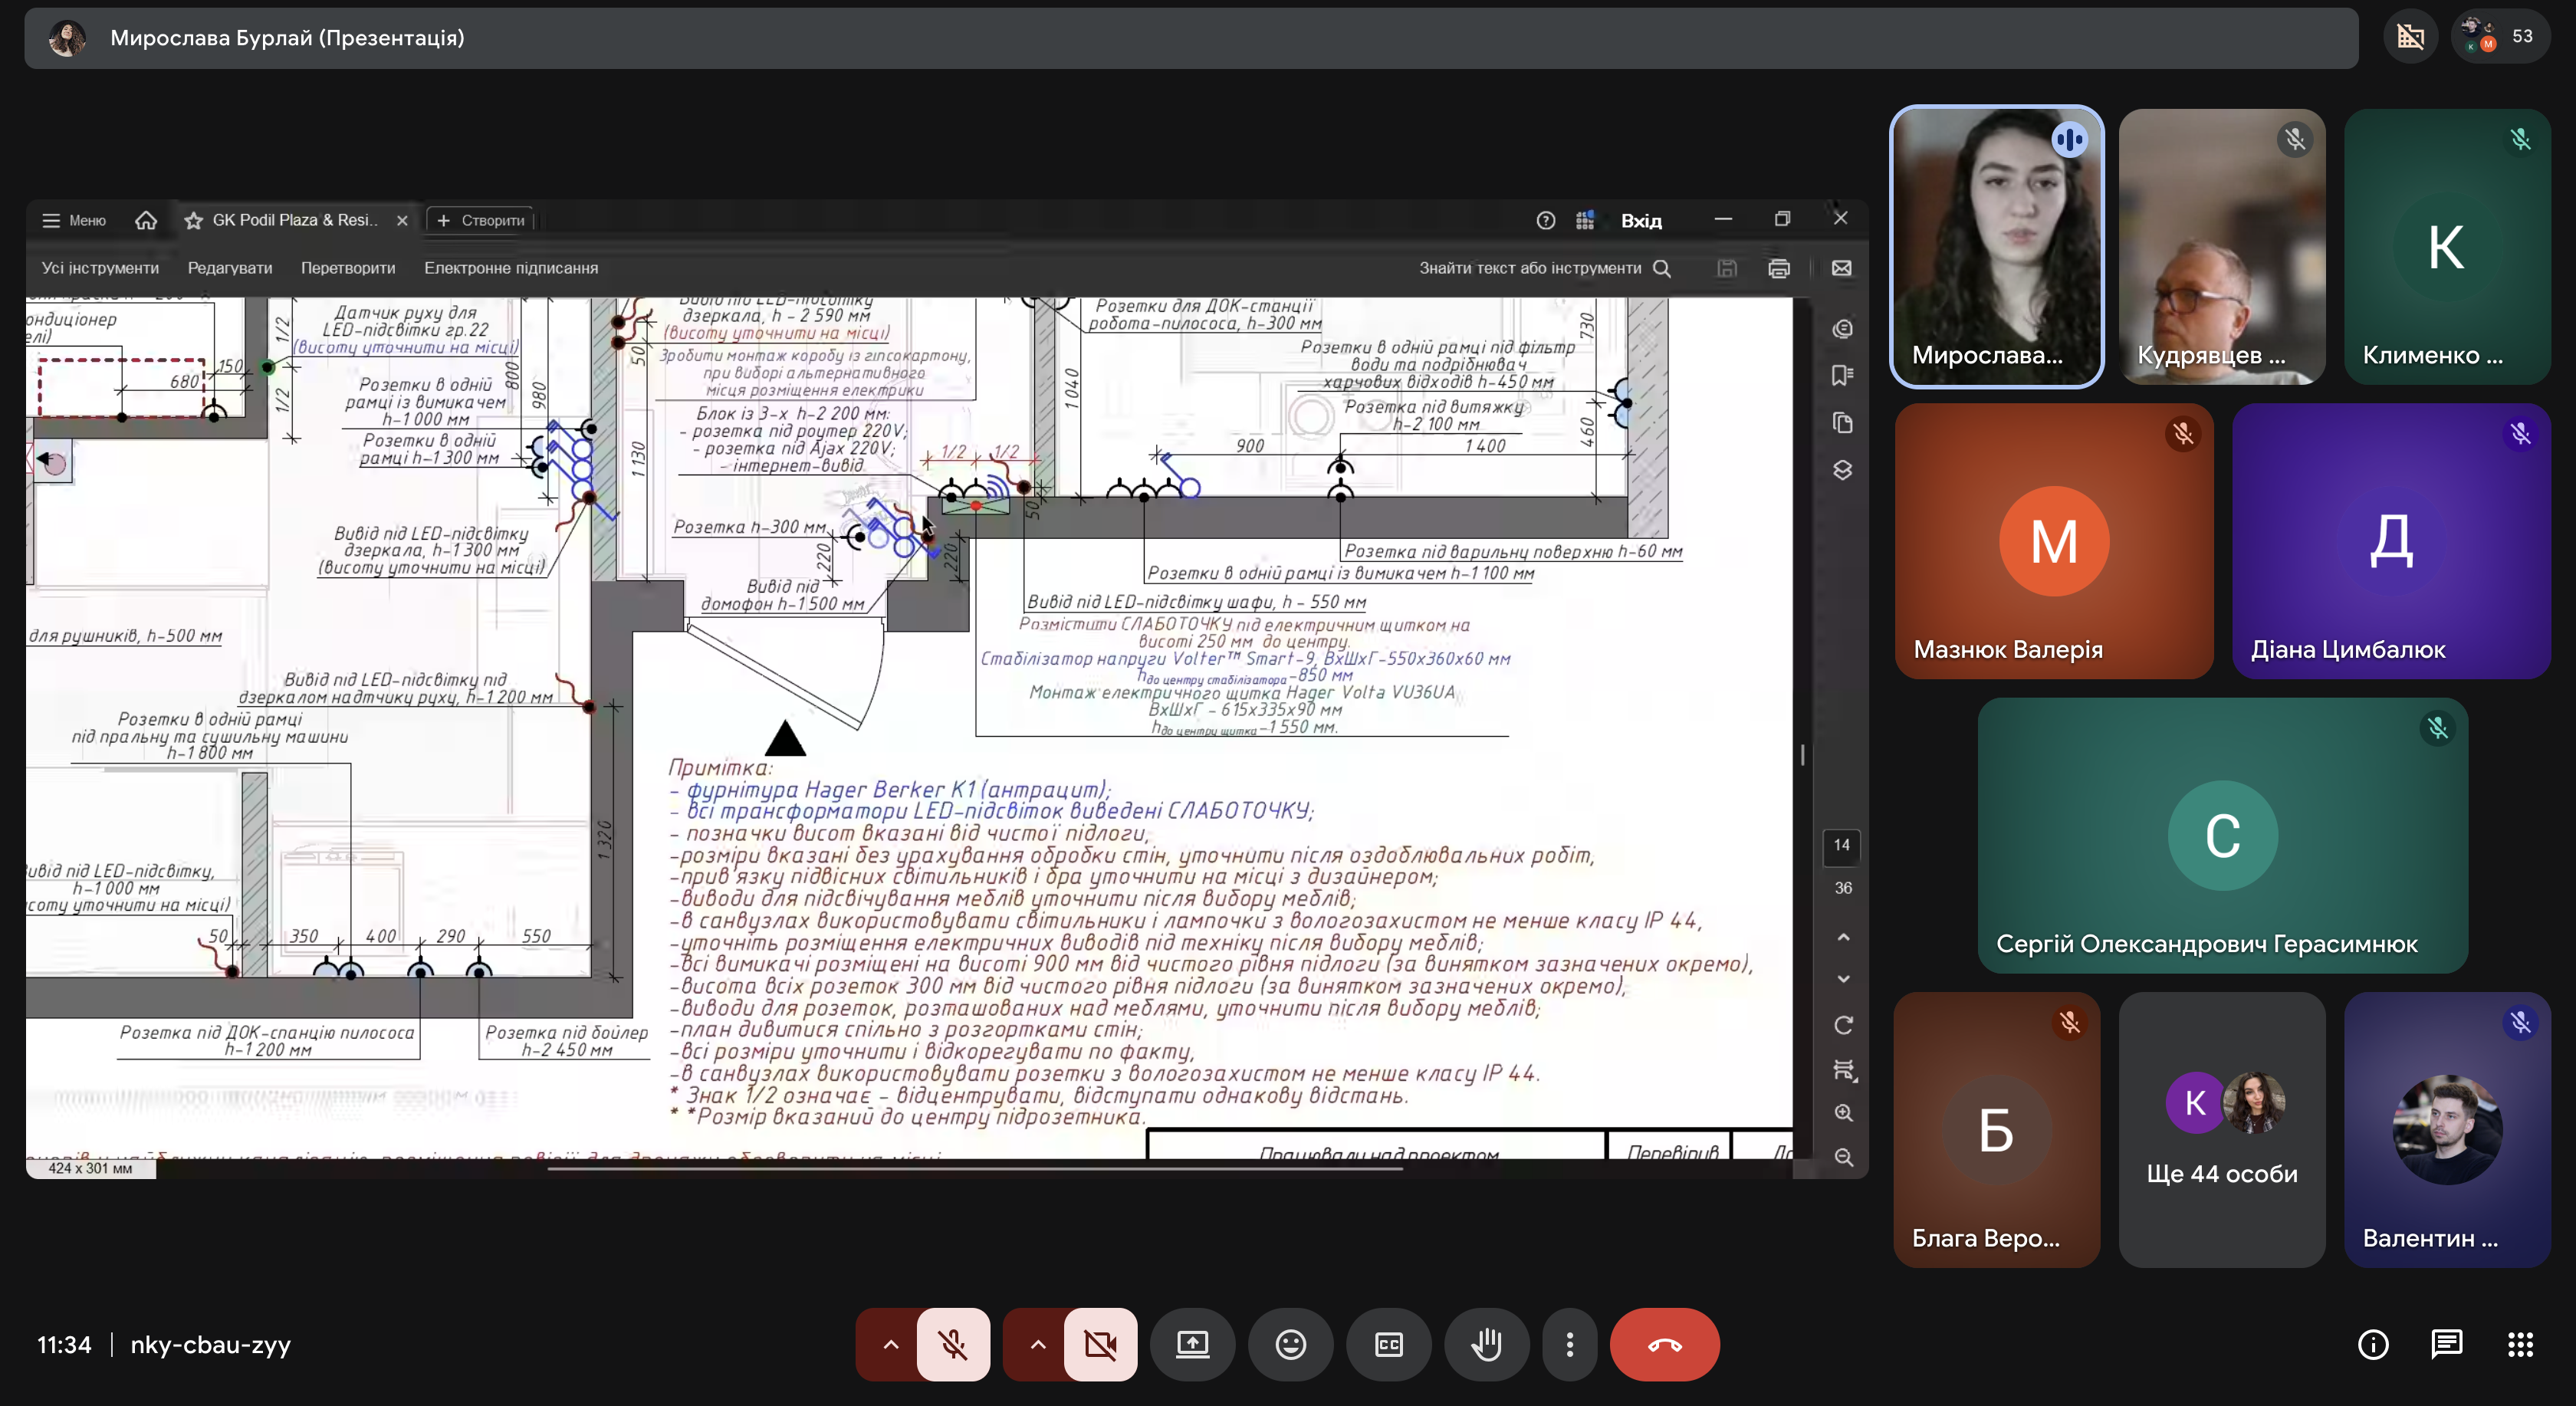2576x1406 pixels.
Task: Unmute the microphone
Action: (953, 1345)
